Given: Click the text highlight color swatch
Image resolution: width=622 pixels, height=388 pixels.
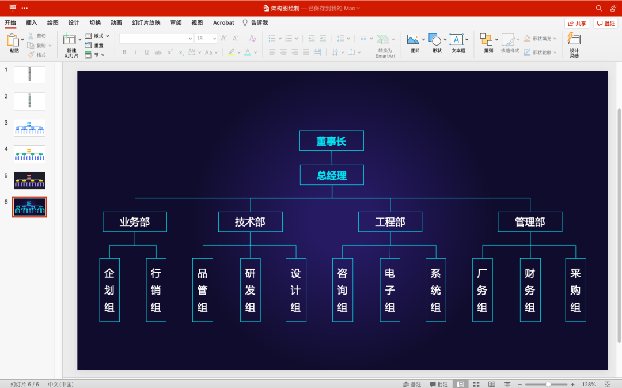Looking at the screenshot, I should pyautogui.click(x=232, y=52).
